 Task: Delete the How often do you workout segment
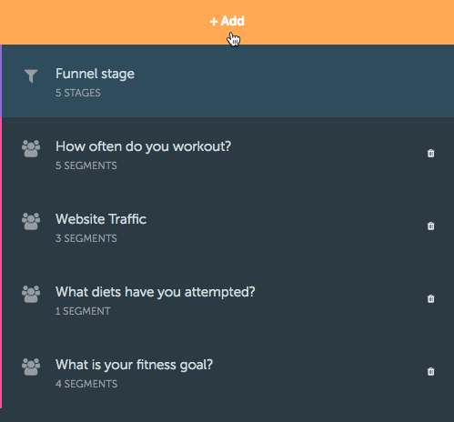pos(430,154)
